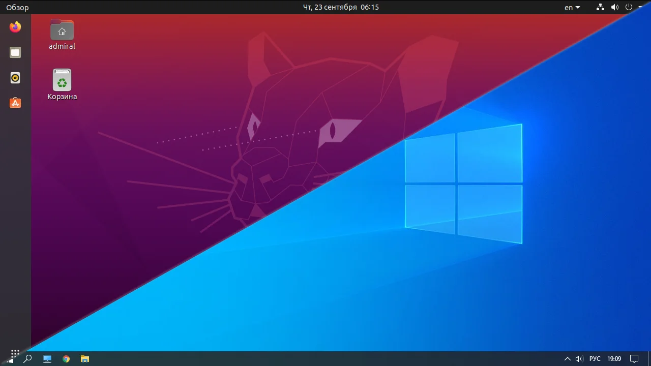Open Windows taskbar volume control

tap(579, 359)
